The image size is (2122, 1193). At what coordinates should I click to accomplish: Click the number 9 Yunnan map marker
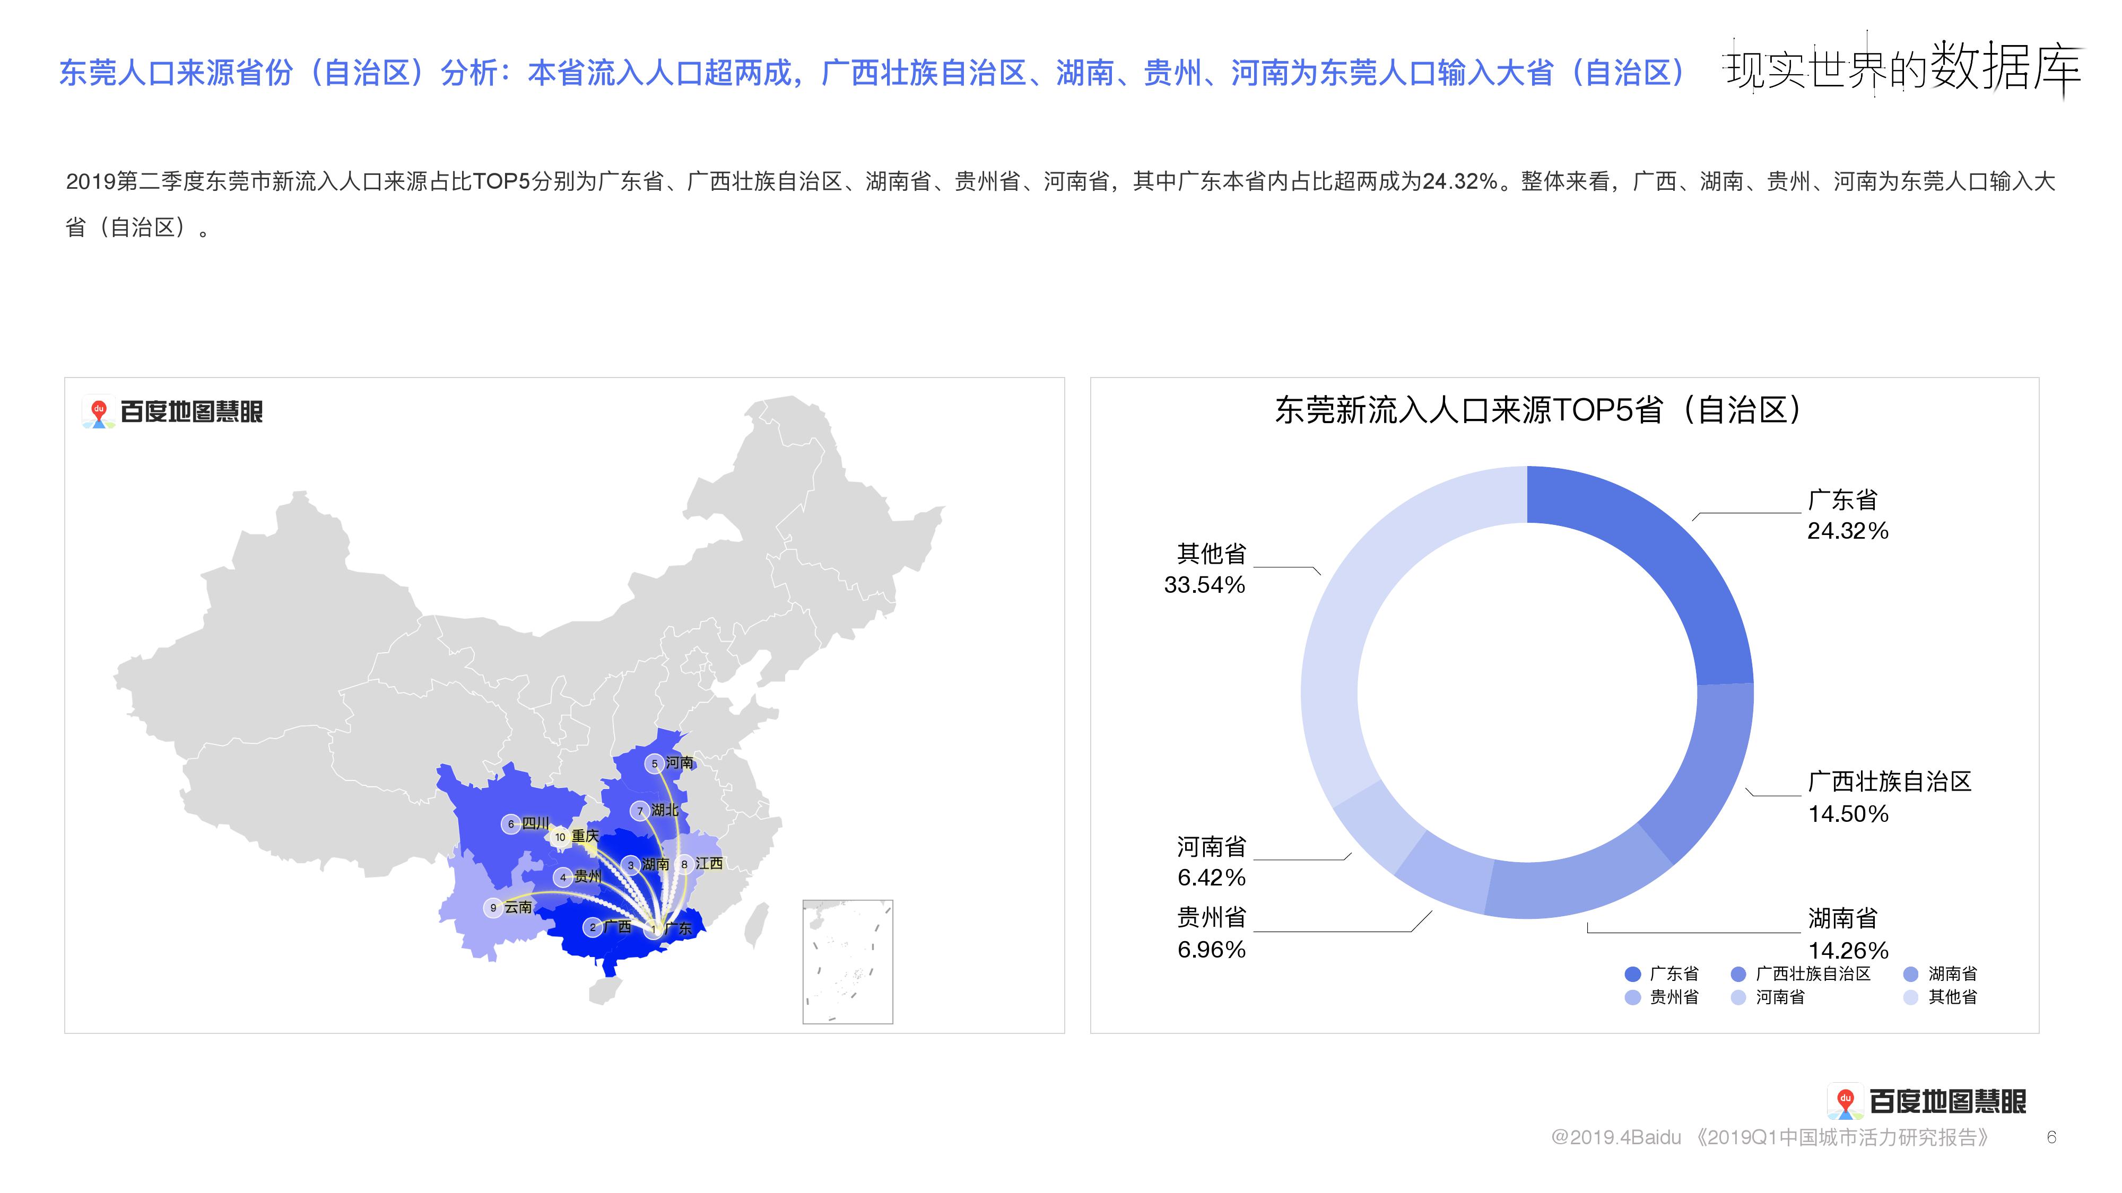(493, 907)
